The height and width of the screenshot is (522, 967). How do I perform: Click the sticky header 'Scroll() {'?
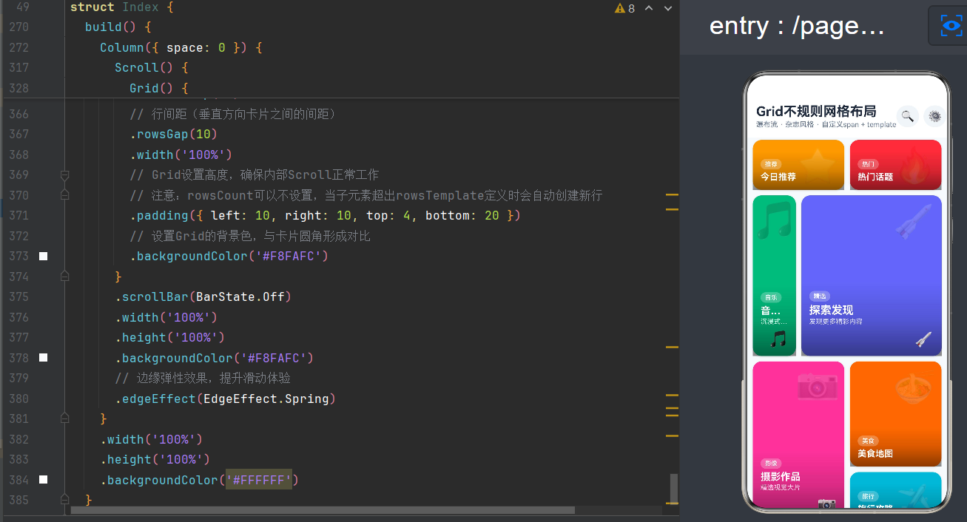pos(152,67)
